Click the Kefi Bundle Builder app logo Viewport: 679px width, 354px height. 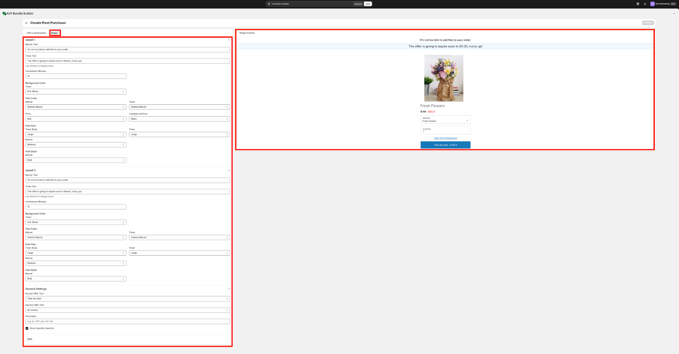[x=4, y=14]
